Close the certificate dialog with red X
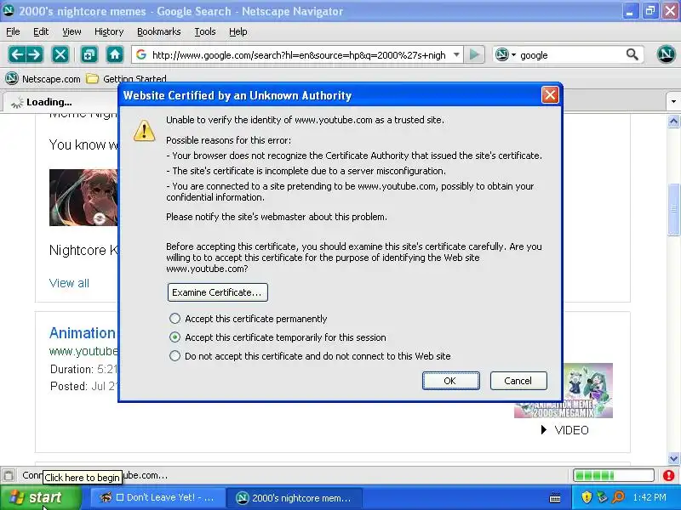This screenshot has width=681, height=510. click(550, 95)
